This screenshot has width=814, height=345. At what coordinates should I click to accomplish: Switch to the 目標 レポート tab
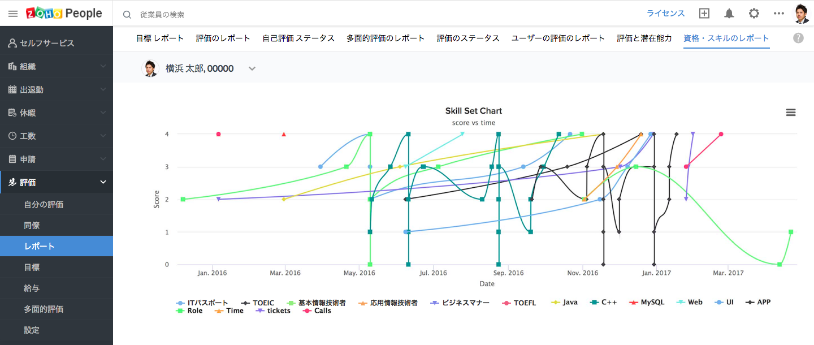tap(160, 38)
